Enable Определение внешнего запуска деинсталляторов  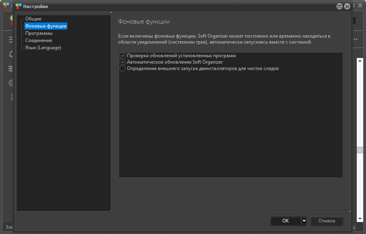click(123, 68)
